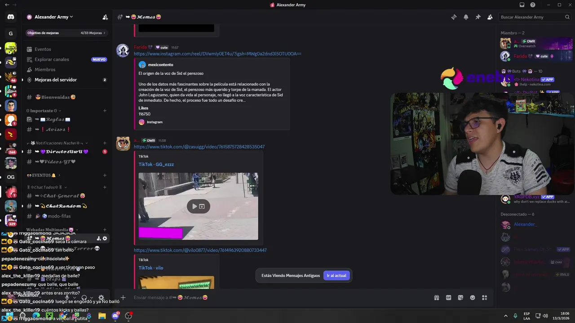Go to the modo-fifas channel
This screenshot has height=323, width=575.
pyautogui.click(x=66, y=216)
